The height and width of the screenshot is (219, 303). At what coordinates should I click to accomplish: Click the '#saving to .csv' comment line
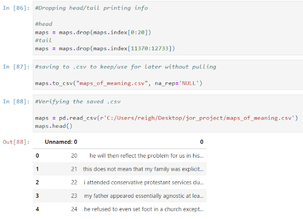[125, 67]
